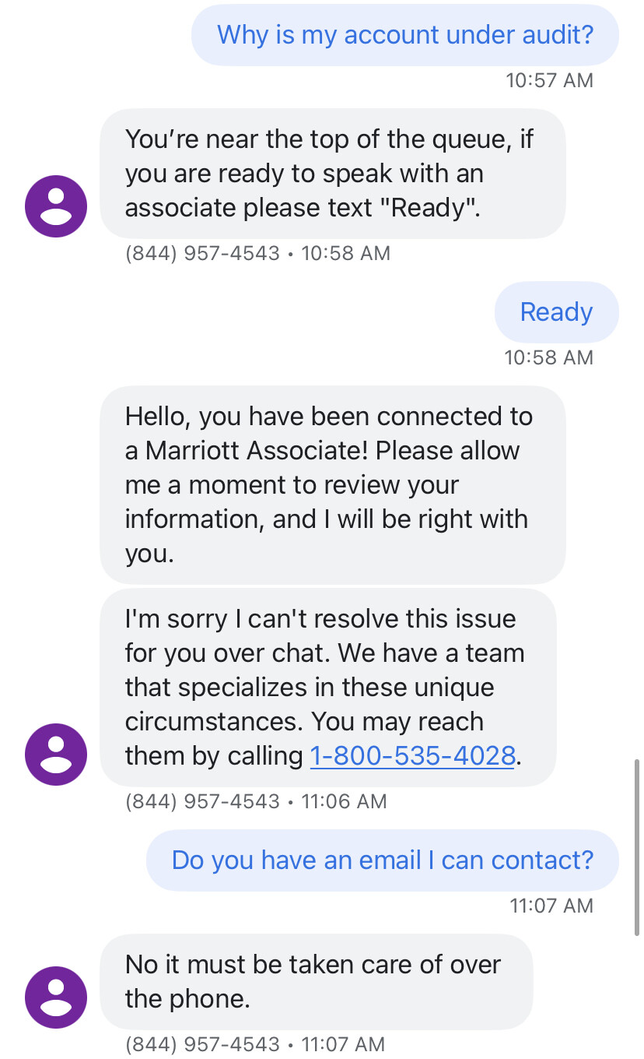This screenshot has width=644, height=1059.
Task: Open the 'You're near the top of the queue' message
Action: 333,174
